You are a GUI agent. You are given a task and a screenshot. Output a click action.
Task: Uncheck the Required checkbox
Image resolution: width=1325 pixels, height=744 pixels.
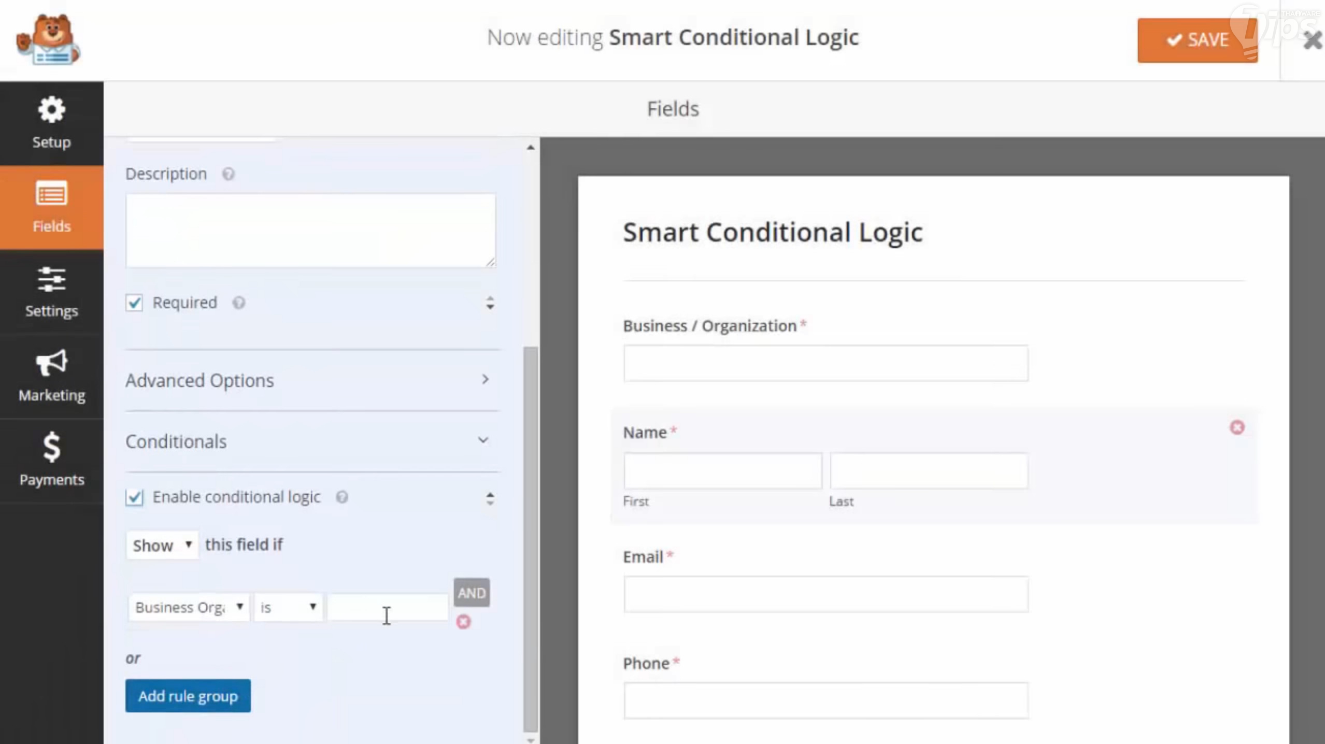134,303
